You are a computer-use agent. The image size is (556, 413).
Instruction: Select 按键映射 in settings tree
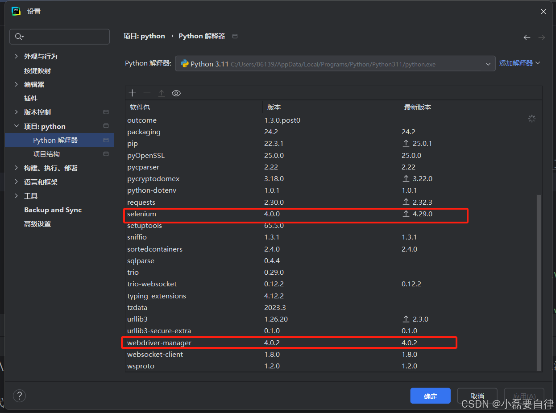coord(37,70)
